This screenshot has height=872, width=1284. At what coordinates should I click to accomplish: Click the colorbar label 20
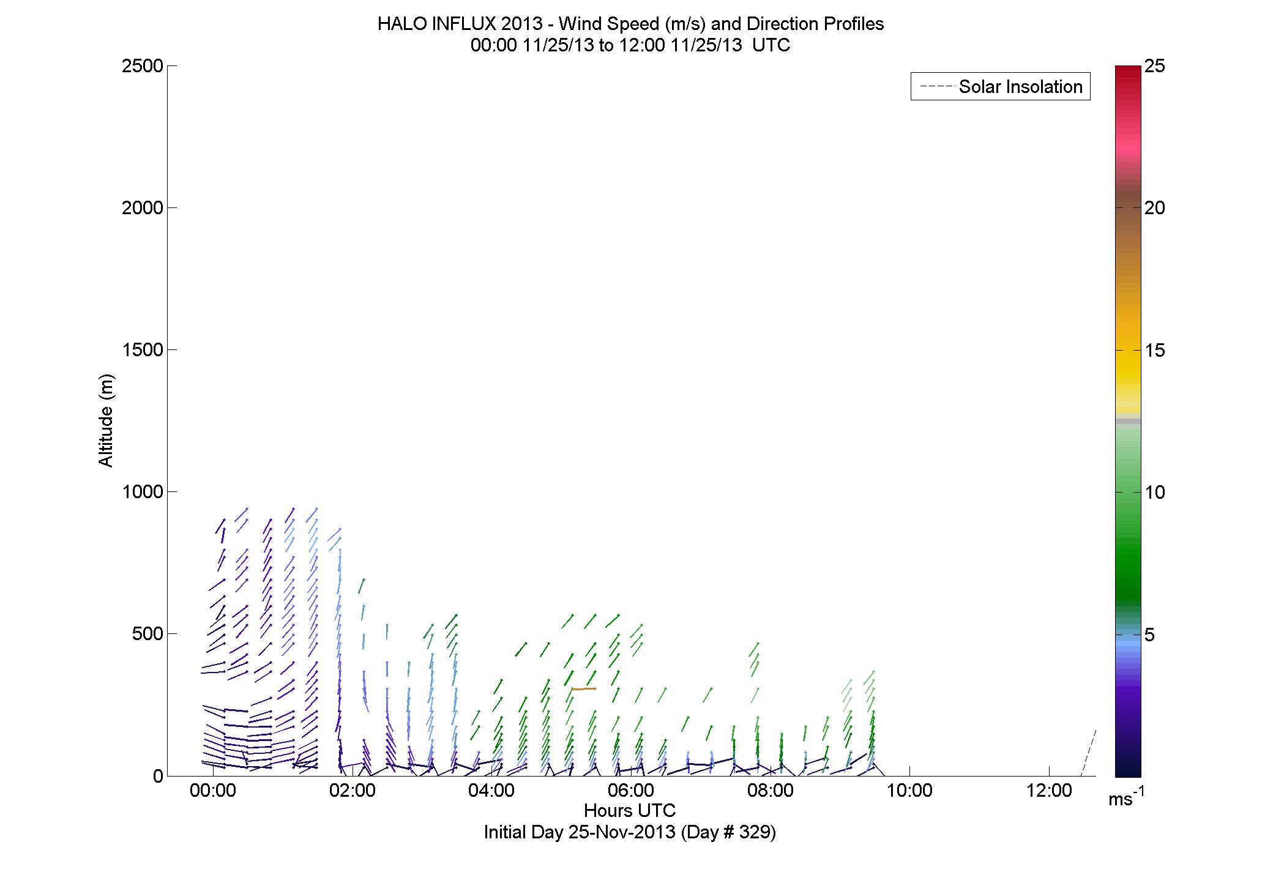pyautogui.click(x=1155, y=208)
